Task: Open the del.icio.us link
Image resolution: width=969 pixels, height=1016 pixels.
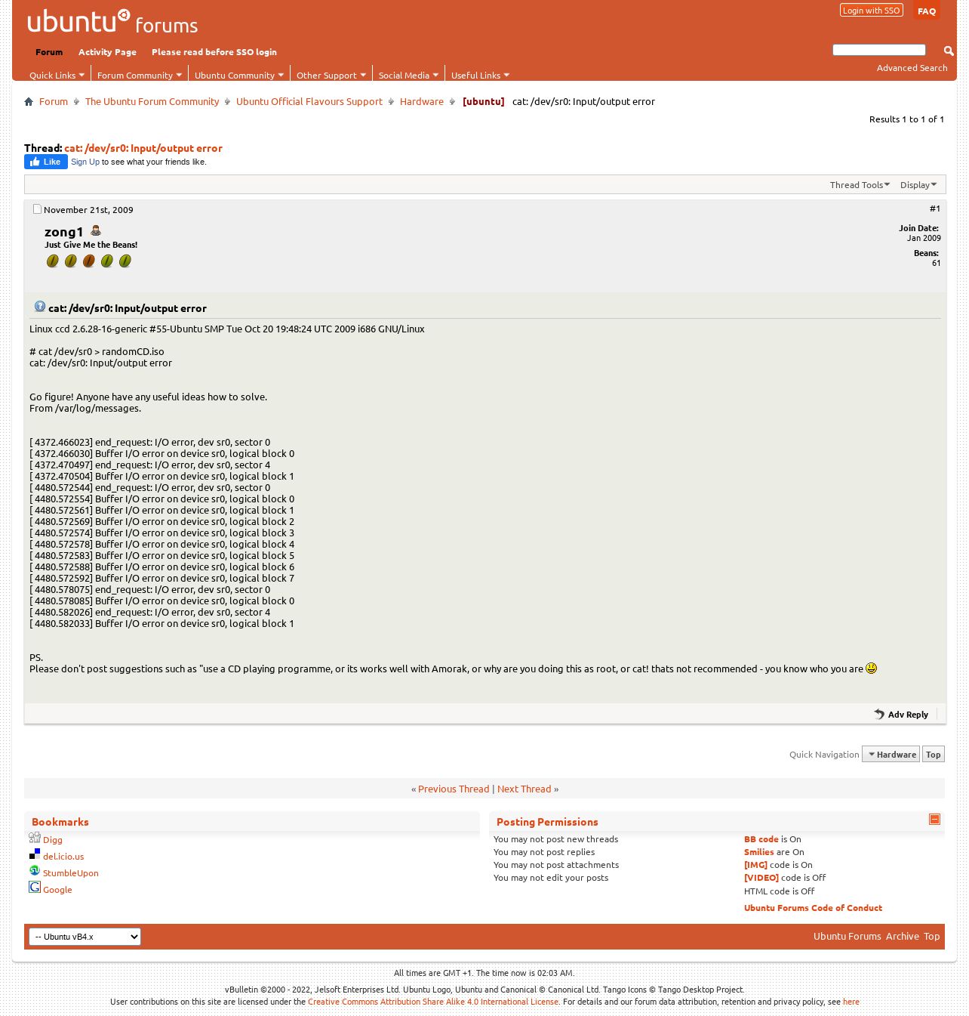Action: [63, 857]
